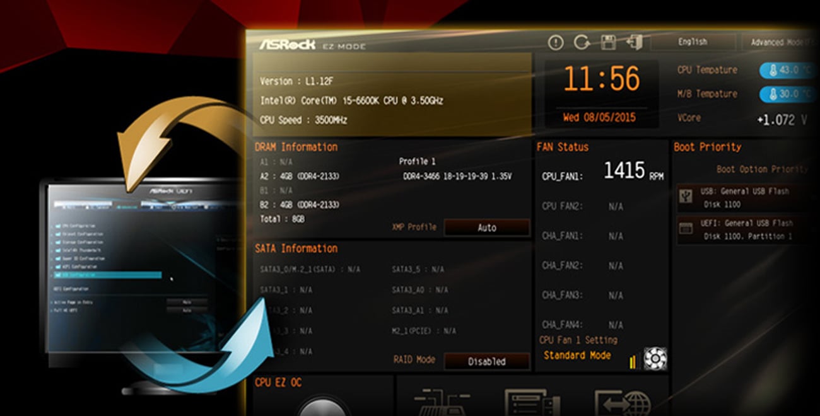Click the DRAM Information heading
The width and height of the screenshot is (820, 416).
point(296,147)
